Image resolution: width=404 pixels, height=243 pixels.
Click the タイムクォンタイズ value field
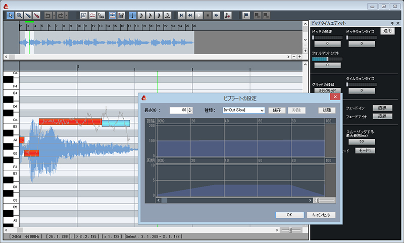pos(362,90)
